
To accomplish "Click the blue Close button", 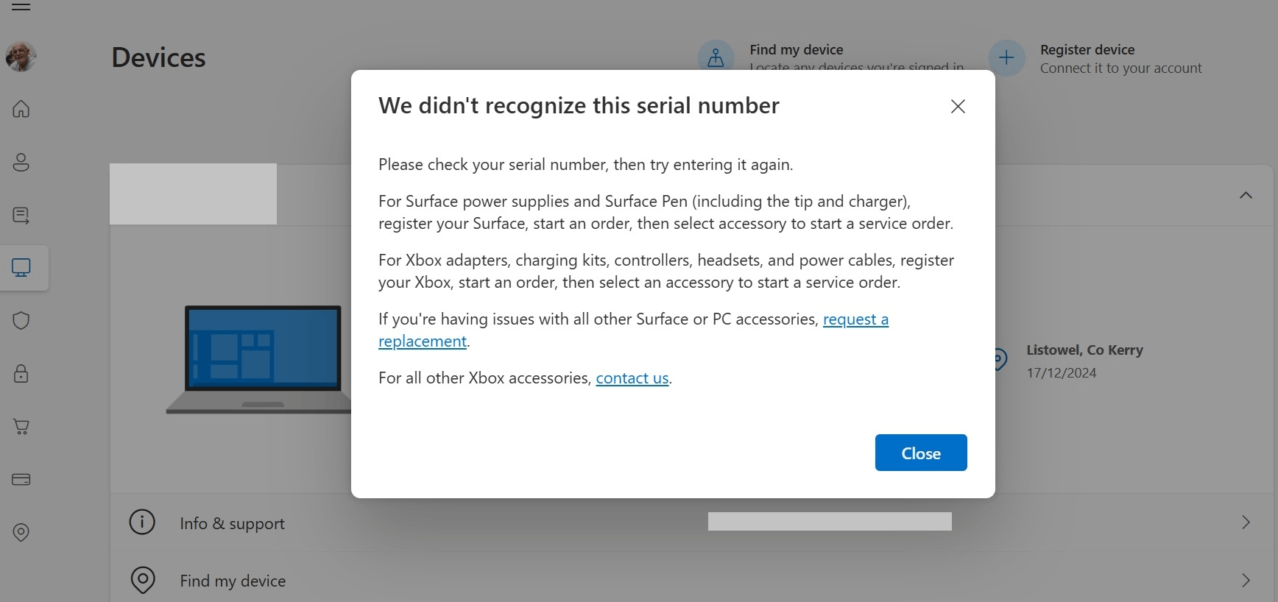I will (x=920, y=453).
